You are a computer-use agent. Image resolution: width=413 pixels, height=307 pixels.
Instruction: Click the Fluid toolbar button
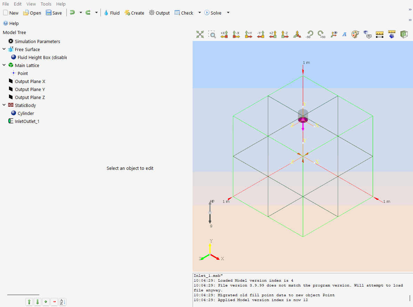pos(111,13)
